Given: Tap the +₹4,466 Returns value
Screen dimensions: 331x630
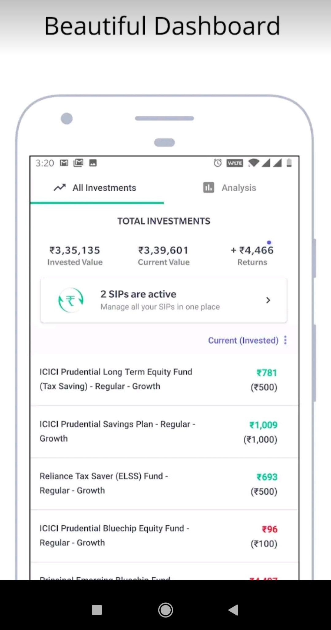Looking at the screenshot, I should tap(252, 250).
